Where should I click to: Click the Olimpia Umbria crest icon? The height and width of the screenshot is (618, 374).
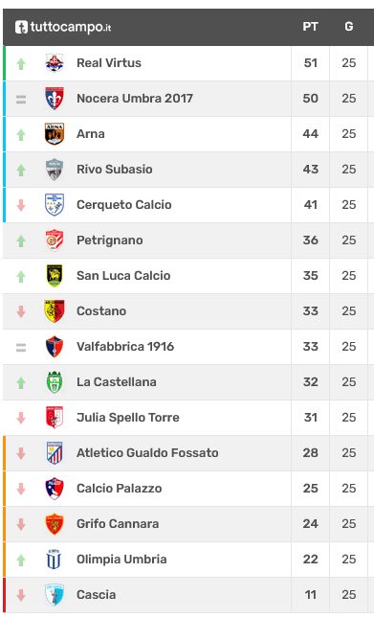(x=55, y=560)
